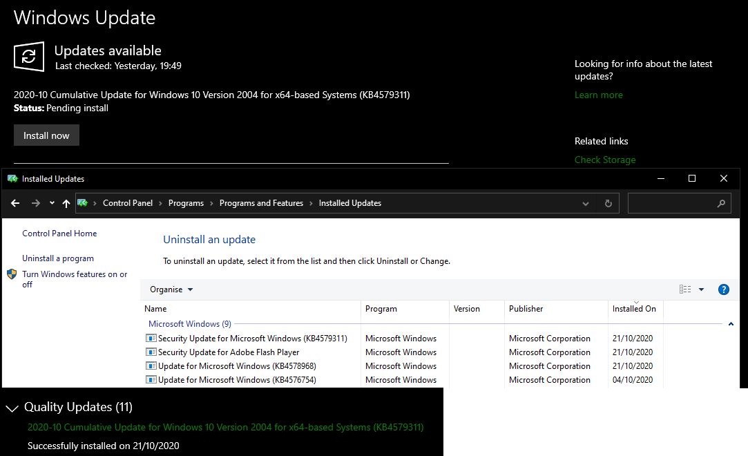The width and height of the screenshot is (748, 456).
Task: Open Uninstall a program link
Action: coord(58,258)
